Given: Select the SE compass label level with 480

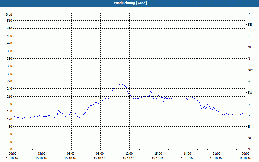Looking at the screenshot, I should 250,25.
